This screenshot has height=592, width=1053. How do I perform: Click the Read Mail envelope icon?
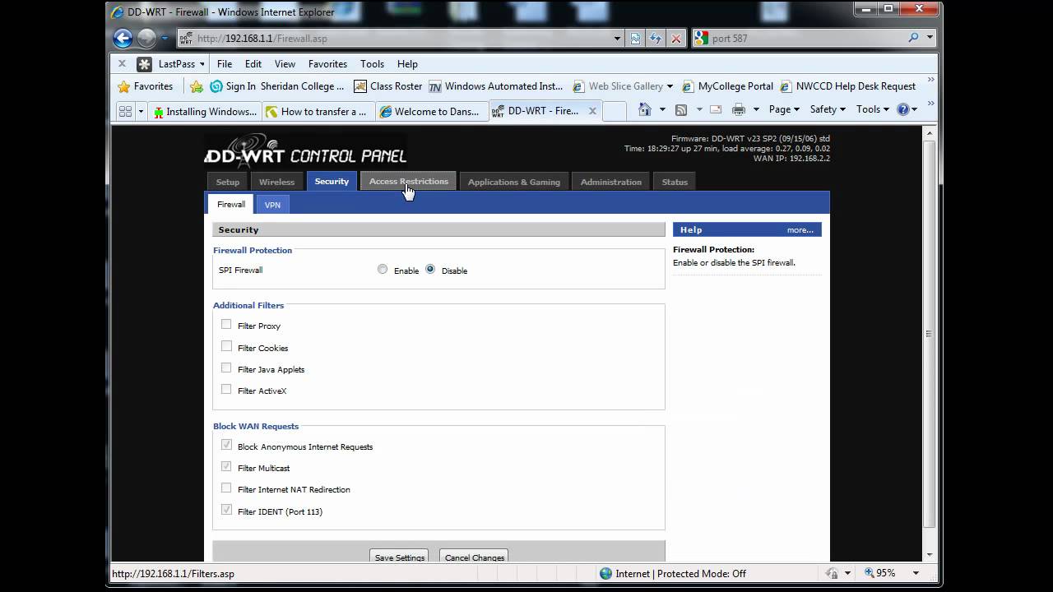(716, 109)
